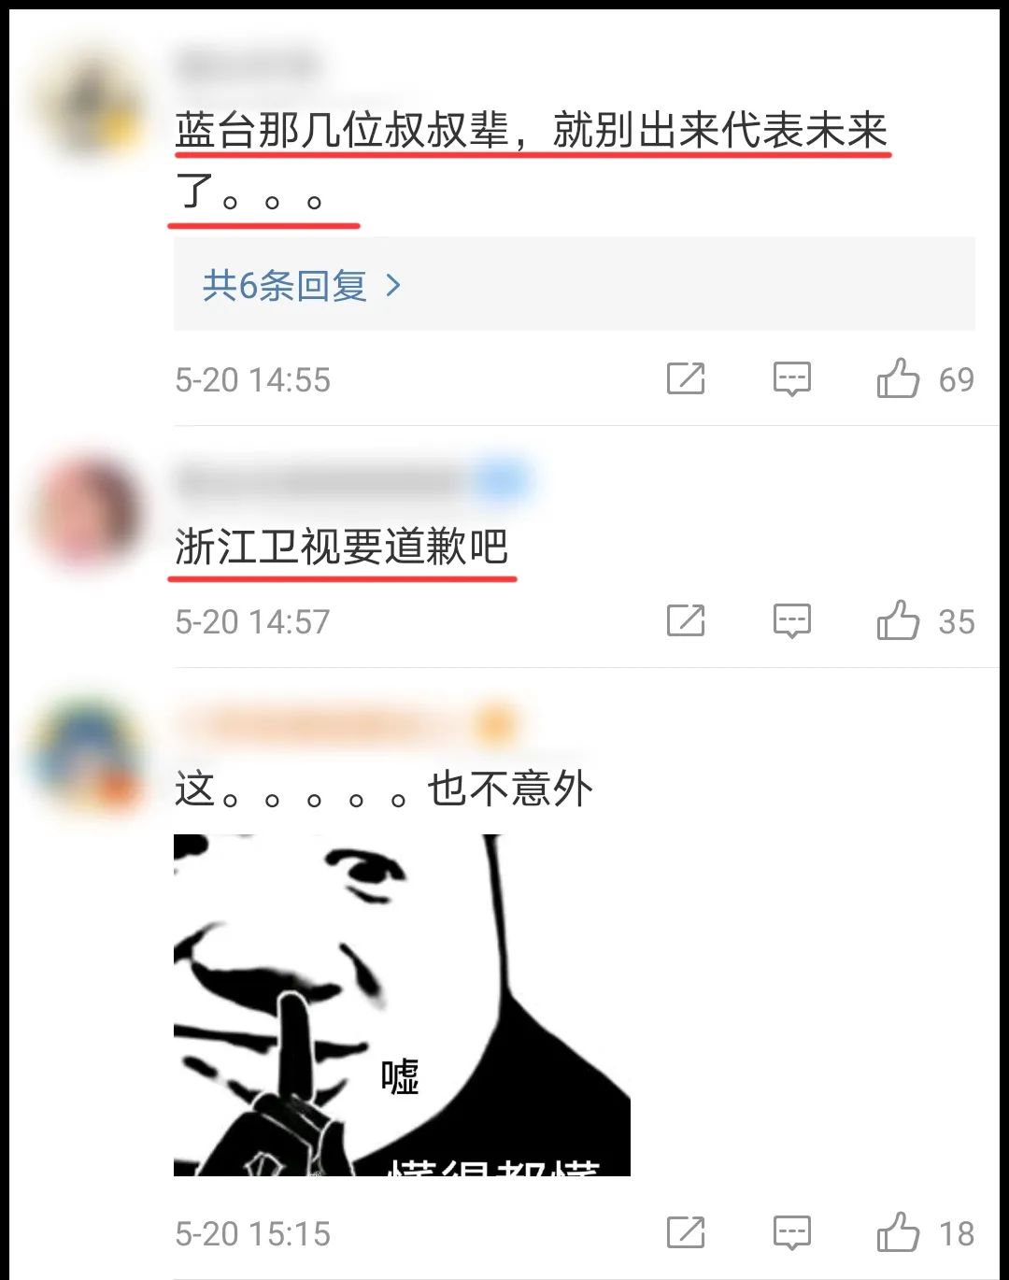Open first commenter's avatar
This screenshot has width=1009, height=1280.
coord(91,104)
